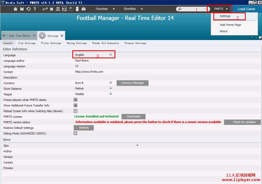Enable Debug Mode checkbox

pos(76,133)
